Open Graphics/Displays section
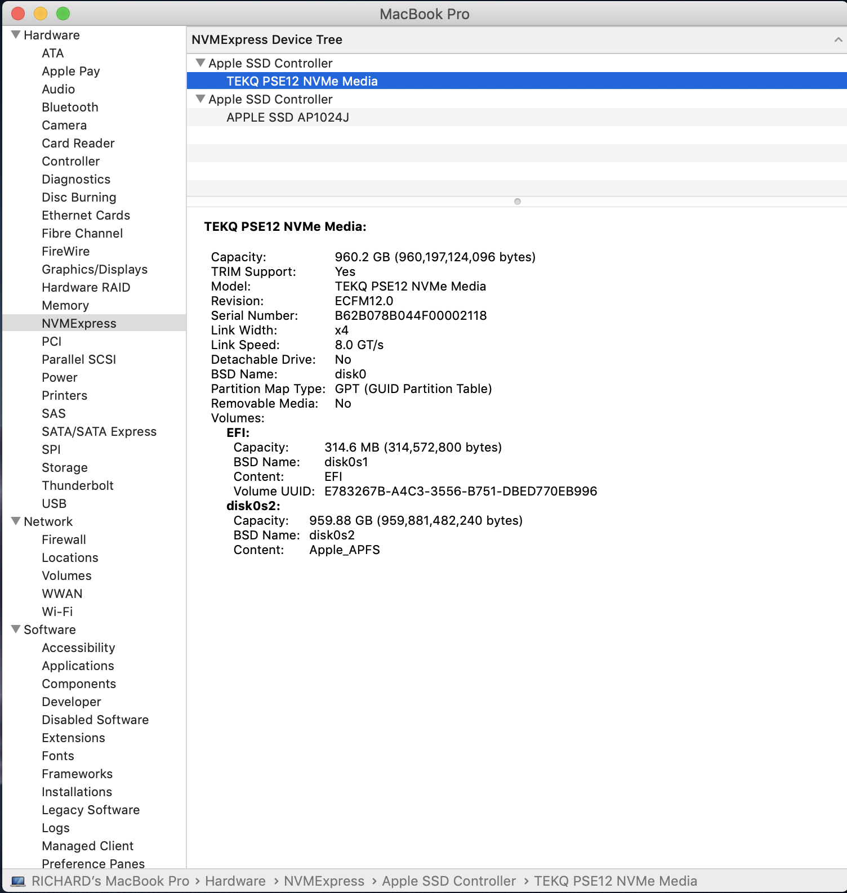 coord(95,269)
